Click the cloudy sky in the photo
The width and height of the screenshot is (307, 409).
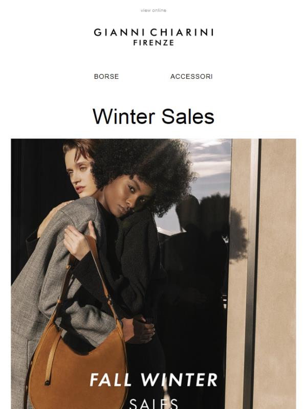pos(209,167)
